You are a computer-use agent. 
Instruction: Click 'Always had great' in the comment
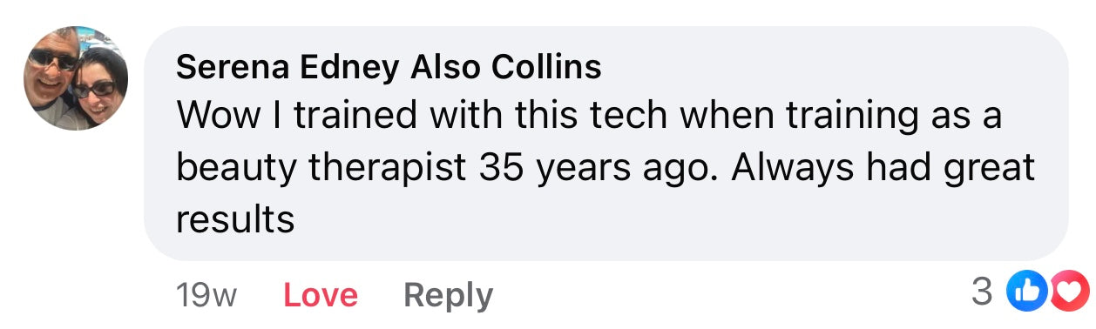point(883,168)
